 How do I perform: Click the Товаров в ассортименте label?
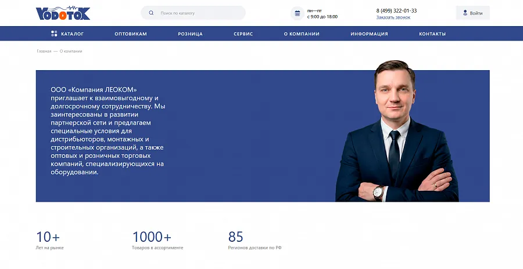[x=157, y=248]
